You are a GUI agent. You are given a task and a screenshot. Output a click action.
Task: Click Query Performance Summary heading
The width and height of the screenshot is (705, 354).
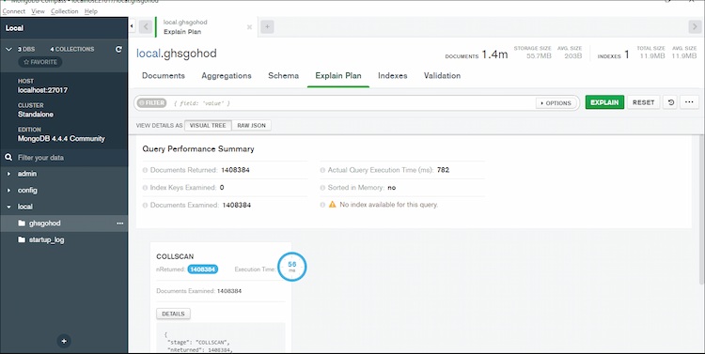pos(198,149)
